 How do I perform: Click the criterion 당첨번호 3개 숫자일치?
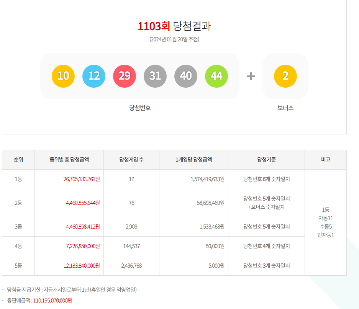click(267, 266)
